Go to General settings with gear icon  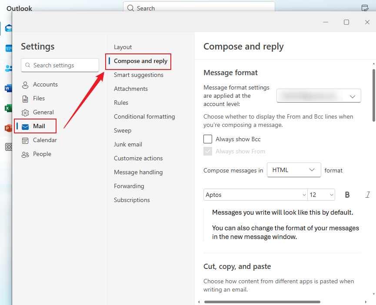(x=43, y=112)
